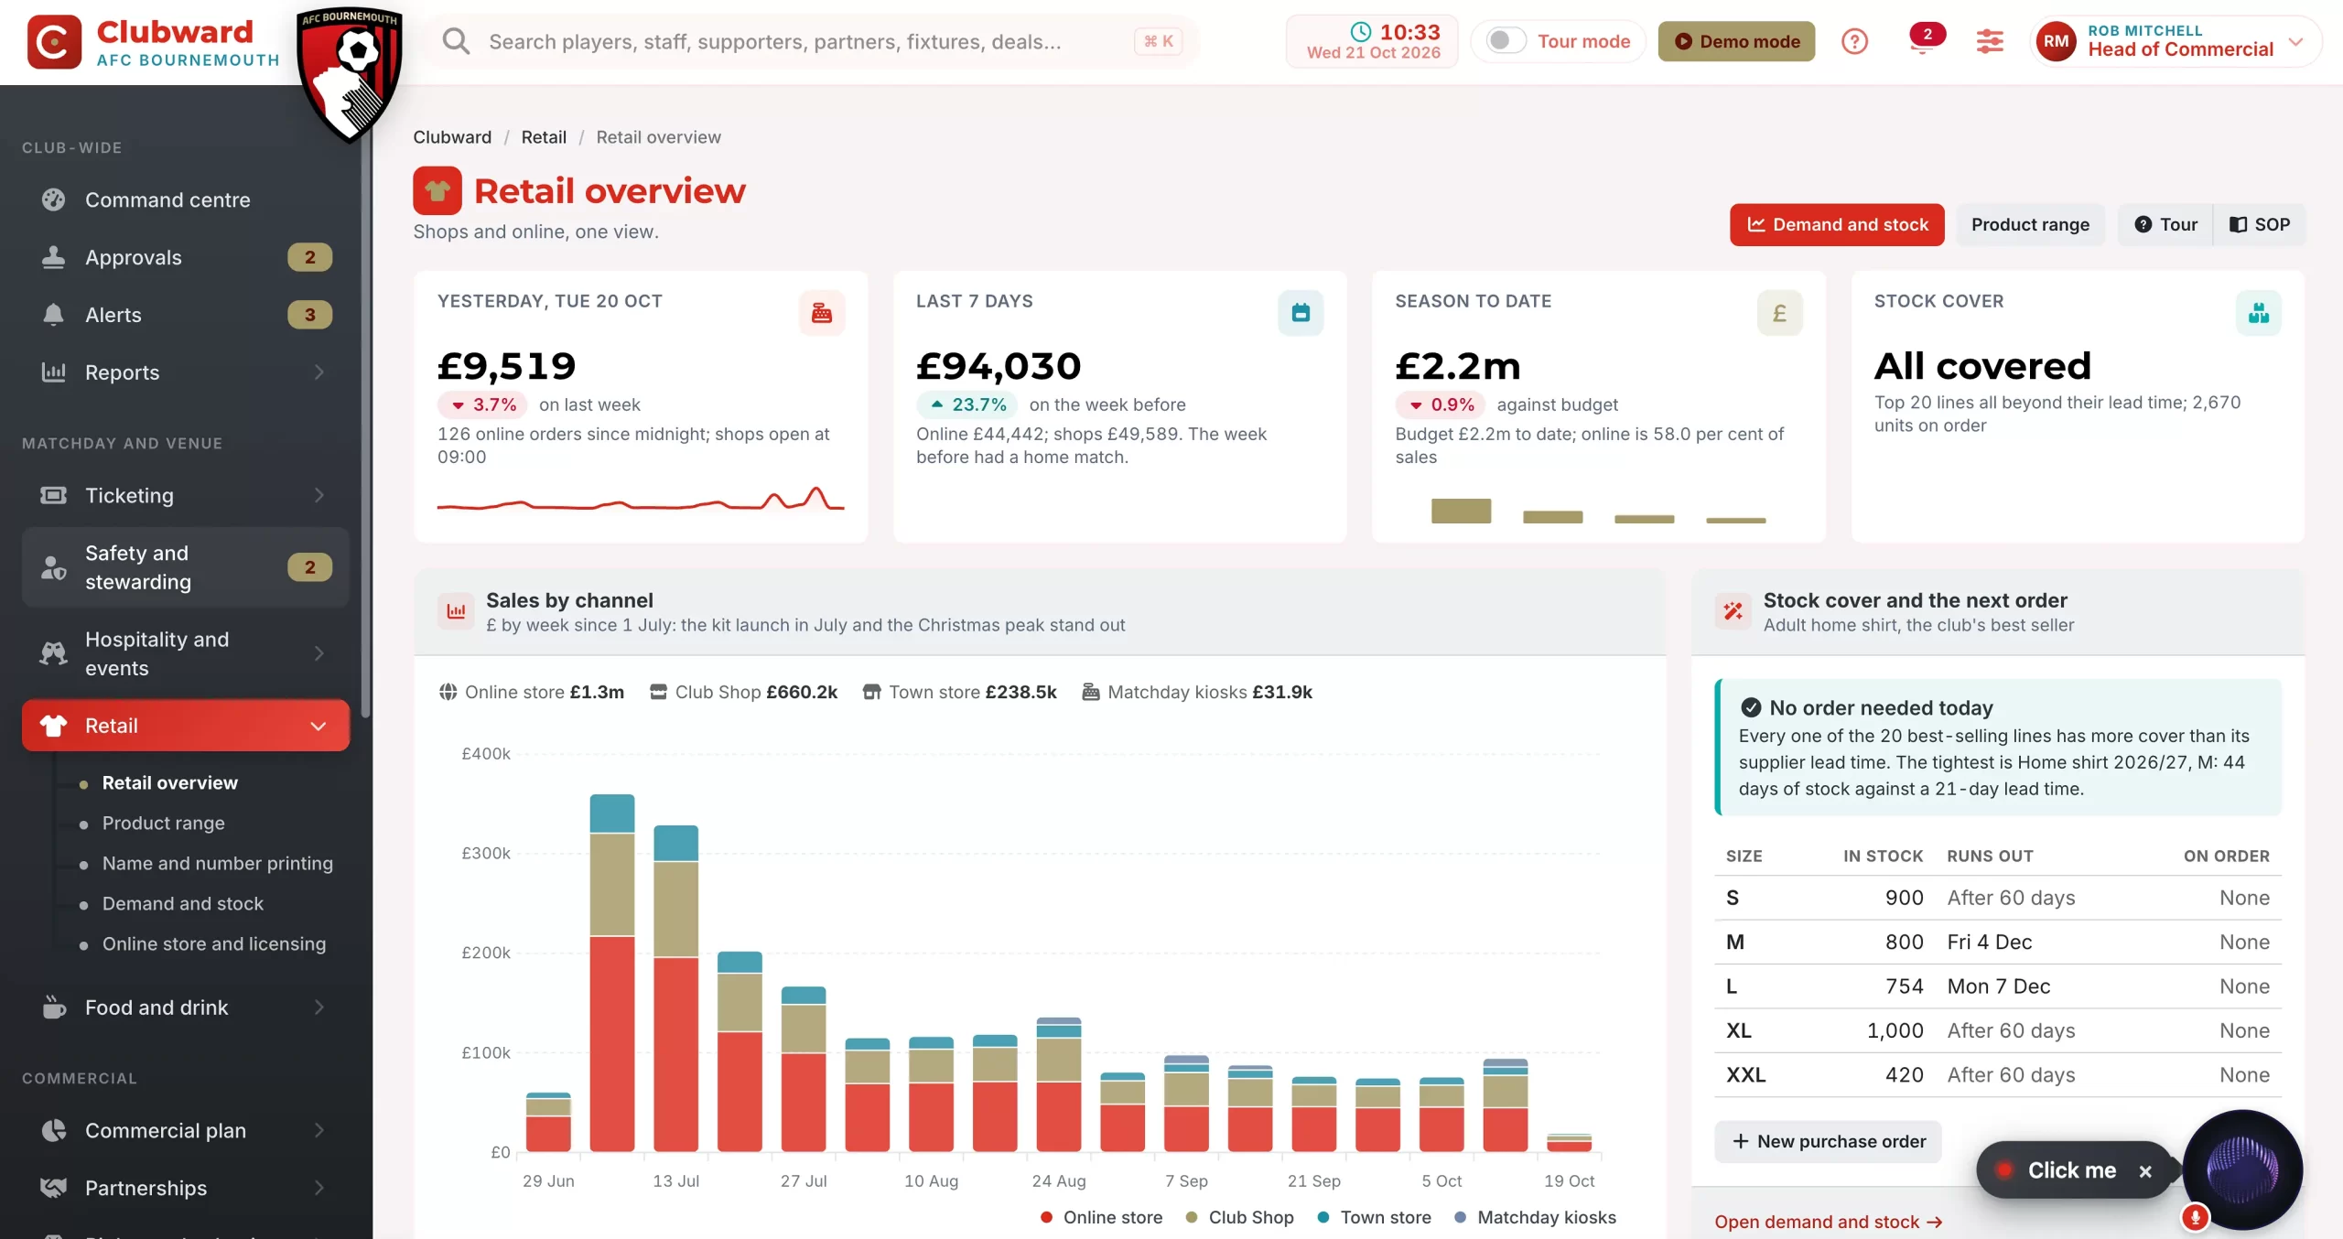Click Retail breadcrumb link
Screen dimensions: 2343x1239
pos(544,137)
